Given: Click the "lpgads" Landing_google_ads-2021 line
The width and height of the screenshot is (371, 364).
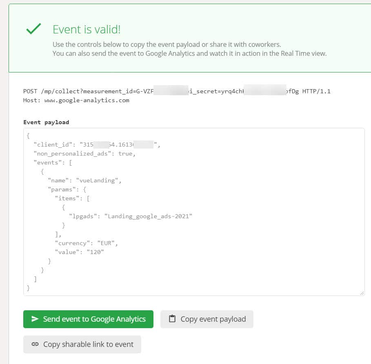Looking at the screenshot, I should tap(131, 216).
